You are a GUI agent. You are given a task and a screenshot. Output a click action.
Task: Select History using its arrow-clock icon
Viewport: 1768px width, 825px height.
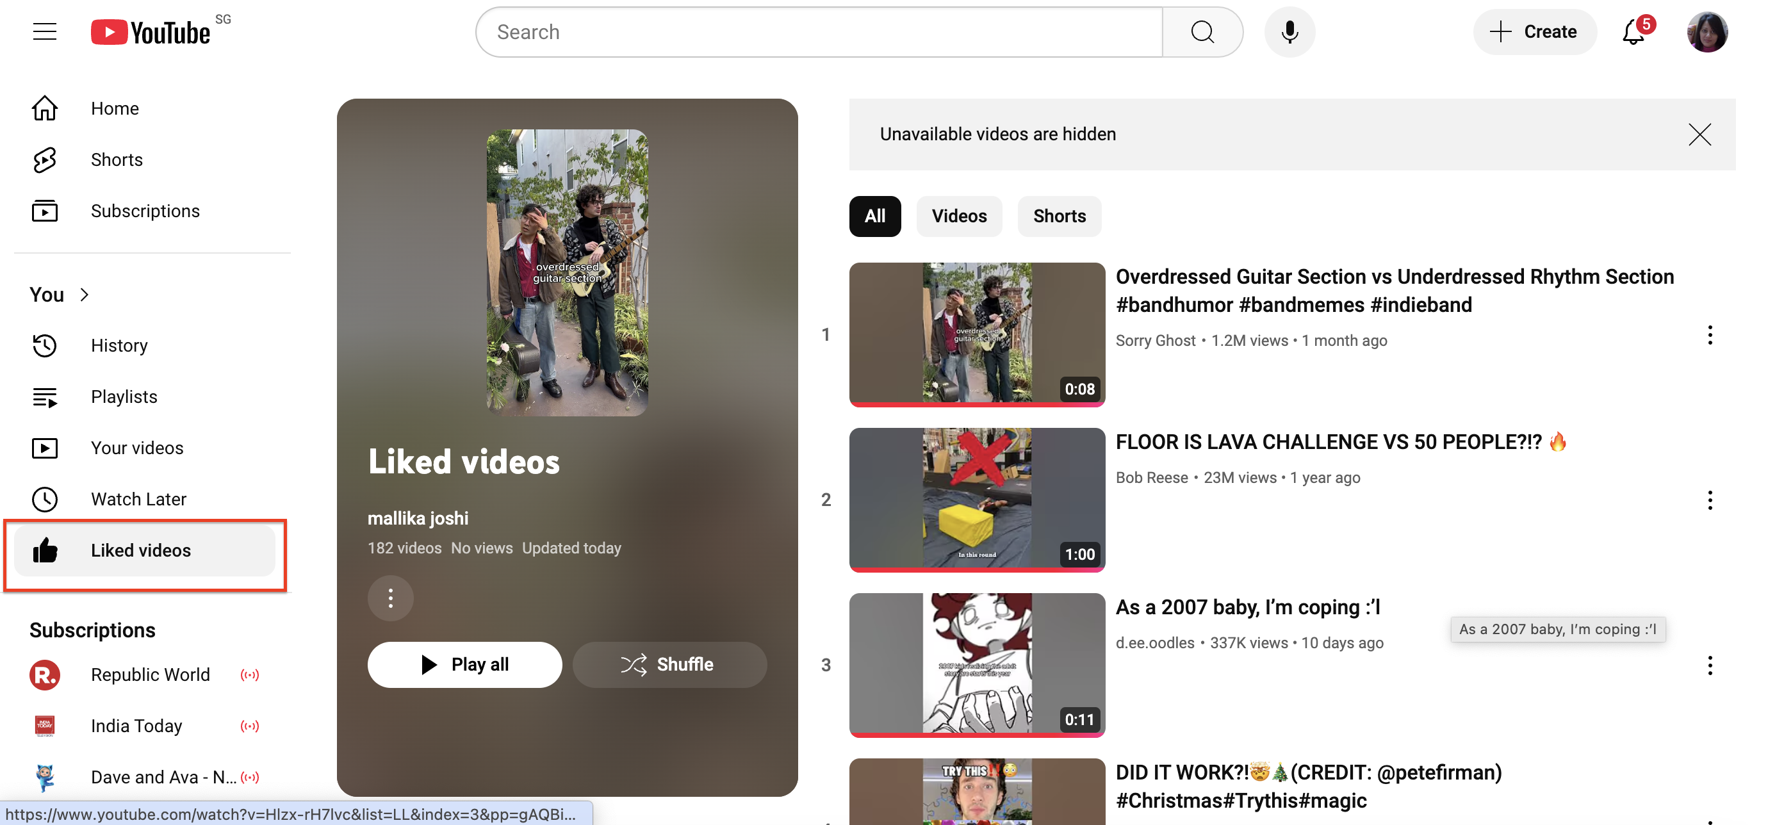[x=45, y=345]
